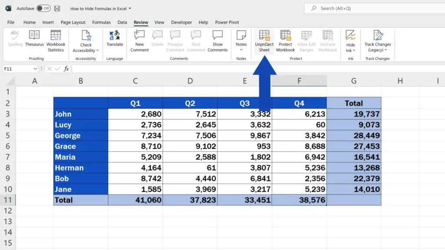
Task: Switch to the Page Layout tab
Action: tap(73, 22)
